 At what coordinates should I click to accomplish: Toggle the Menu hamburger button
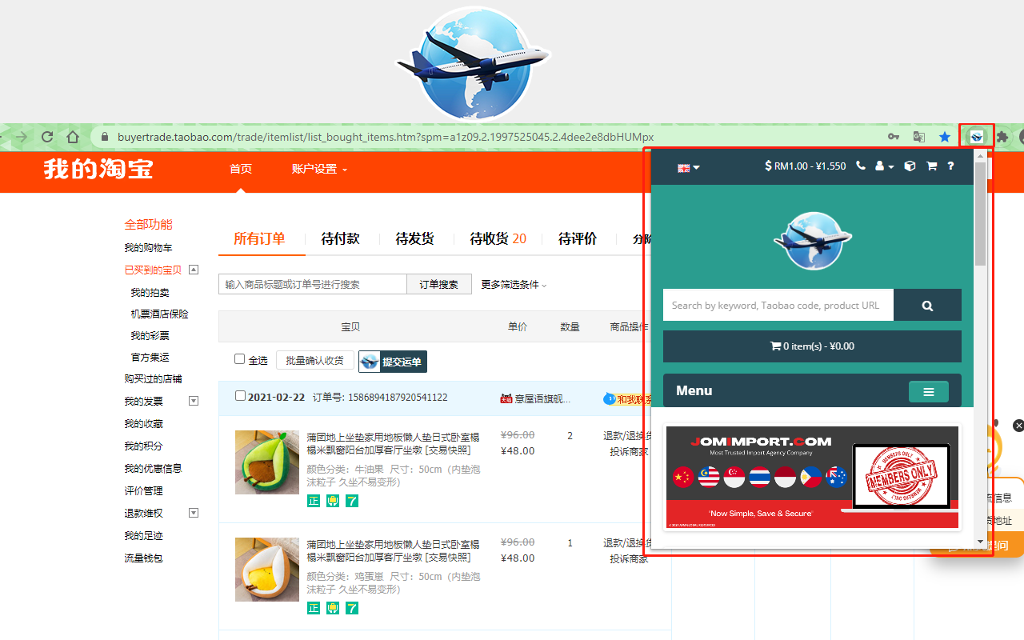tap(929, 391)
